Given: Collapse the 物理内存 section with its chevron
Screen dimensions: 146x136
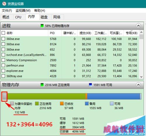Looking at the screenshot, I should point(138,85).
